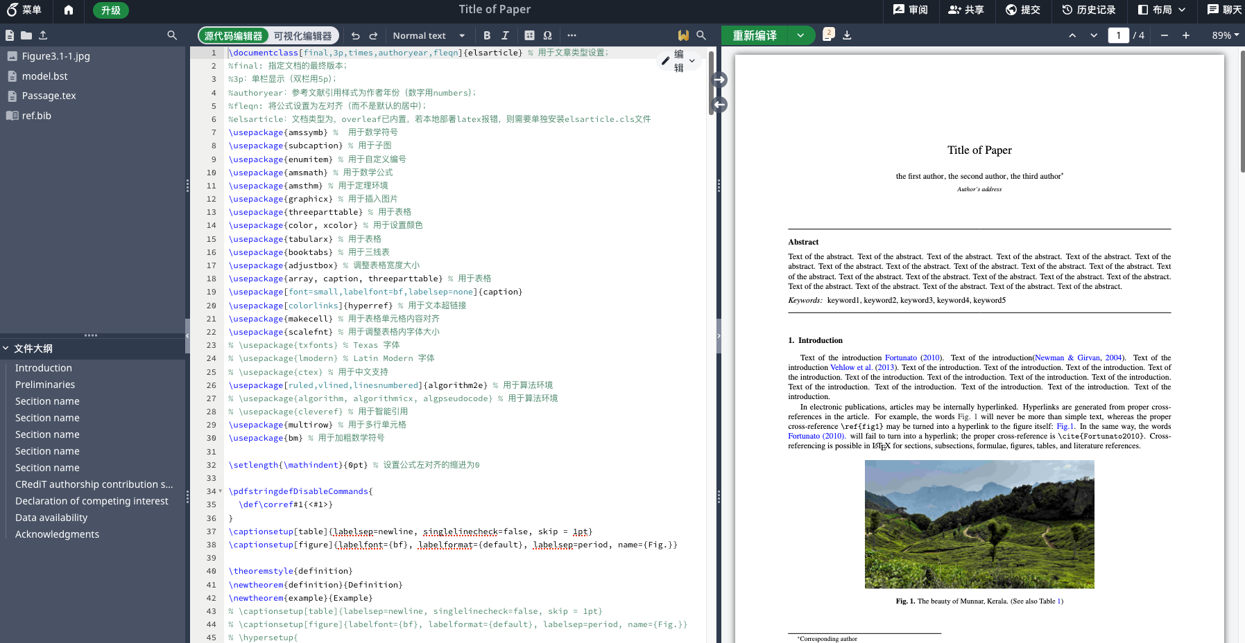This screenshot has height=643, width=1245.
Task: Go to the home page icon
Action: tap(68, 10)
